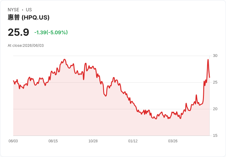Click the 03/26 x-axis date label
This screenshot has width=226, height=157.
pos(173,141)
